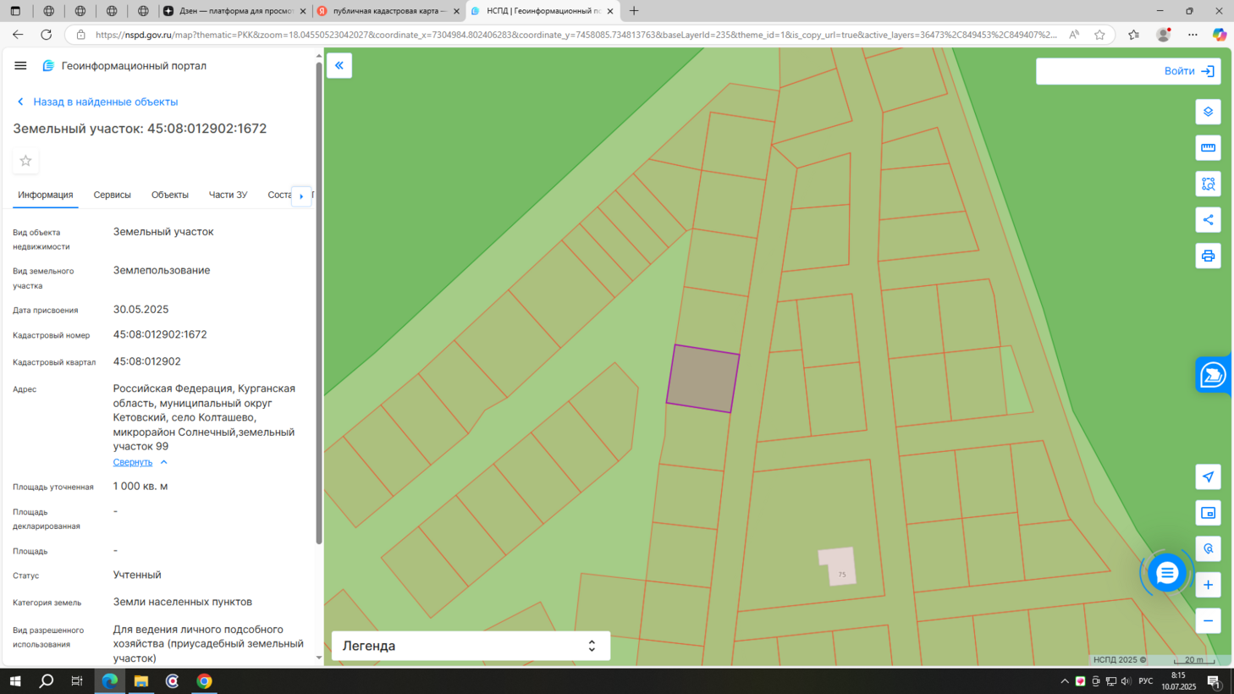Image resolution: width=1234 pixels, height=694 pixels.
Task: Select the ruler measurement tool
Action: click(x=1208, y=148)
